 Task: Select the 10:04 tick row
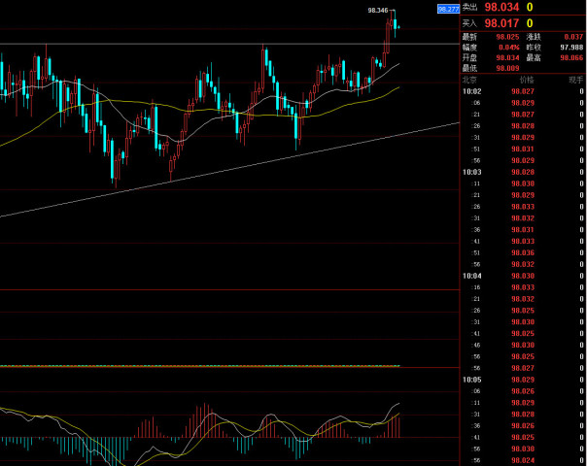[523, 276]
